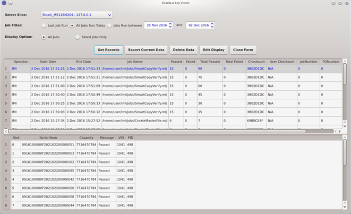Screen dimensions: 351x214
Task: Click the Message column header
Action: (107, 138)
